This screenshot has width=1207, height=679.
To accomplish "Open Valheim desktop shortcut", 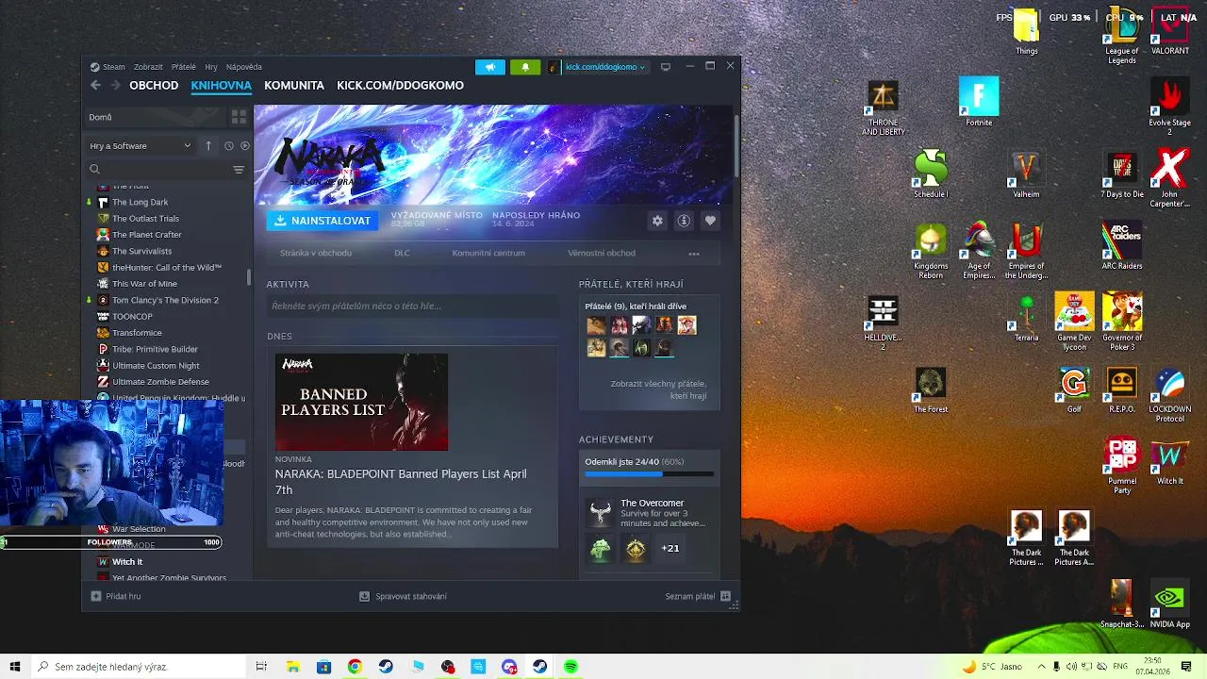I will point(1026,174).
